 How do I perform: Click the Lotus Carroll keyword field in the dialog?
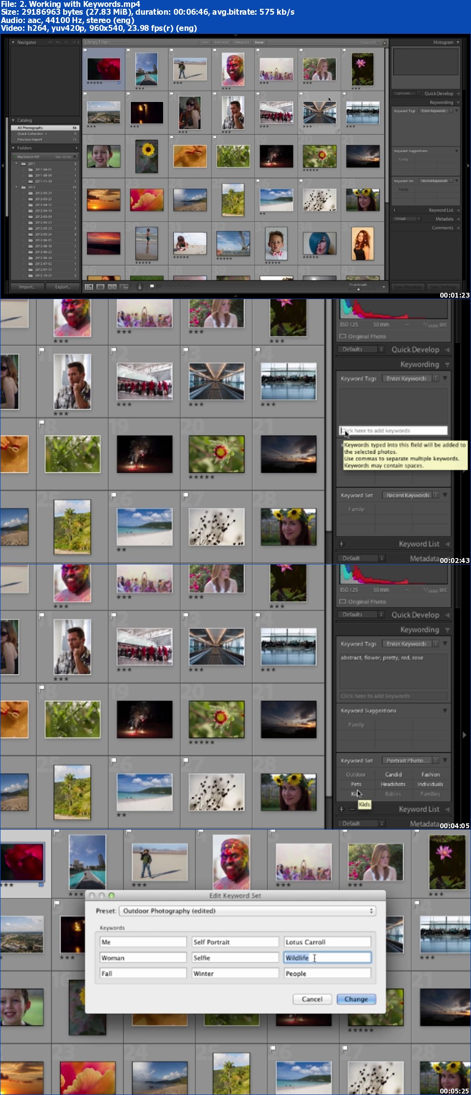[327, 942]
